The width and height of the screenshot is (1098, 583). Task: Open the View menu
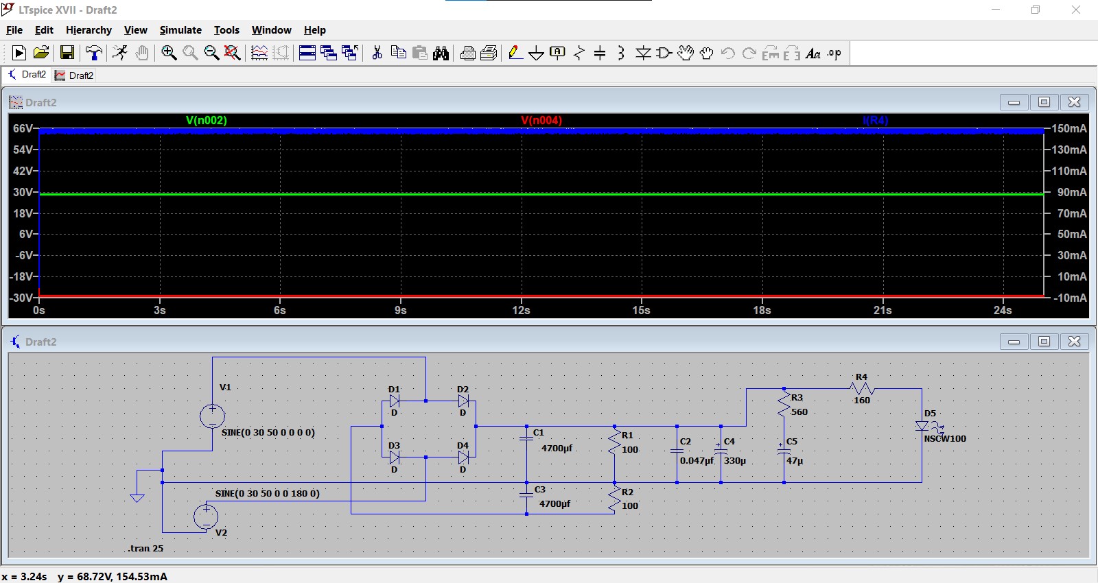point(135,30)
